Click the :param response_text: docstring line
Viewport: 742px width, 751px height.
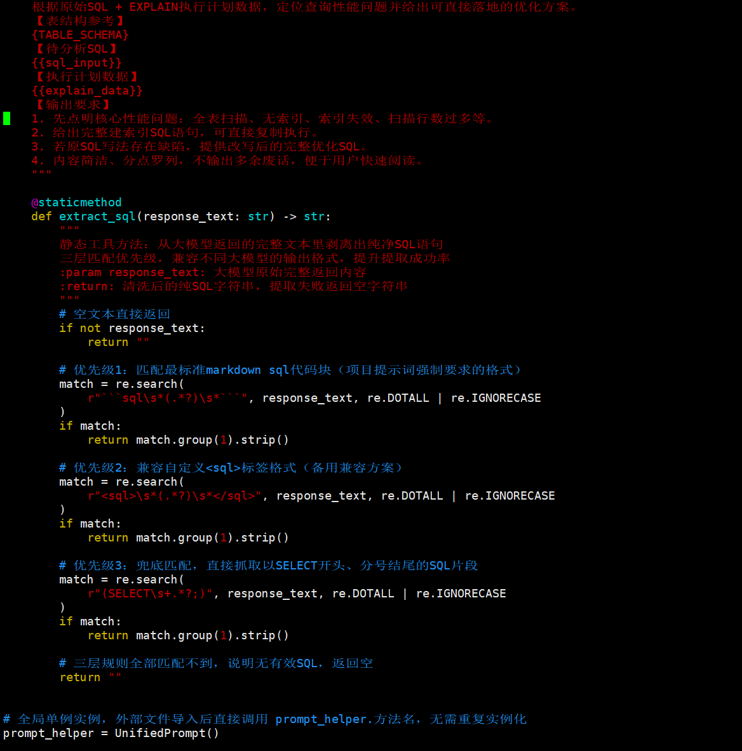[213, 272]
